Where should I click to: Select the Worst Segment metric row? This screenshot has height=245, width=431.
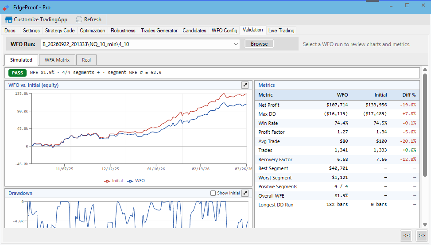(337, 177)
